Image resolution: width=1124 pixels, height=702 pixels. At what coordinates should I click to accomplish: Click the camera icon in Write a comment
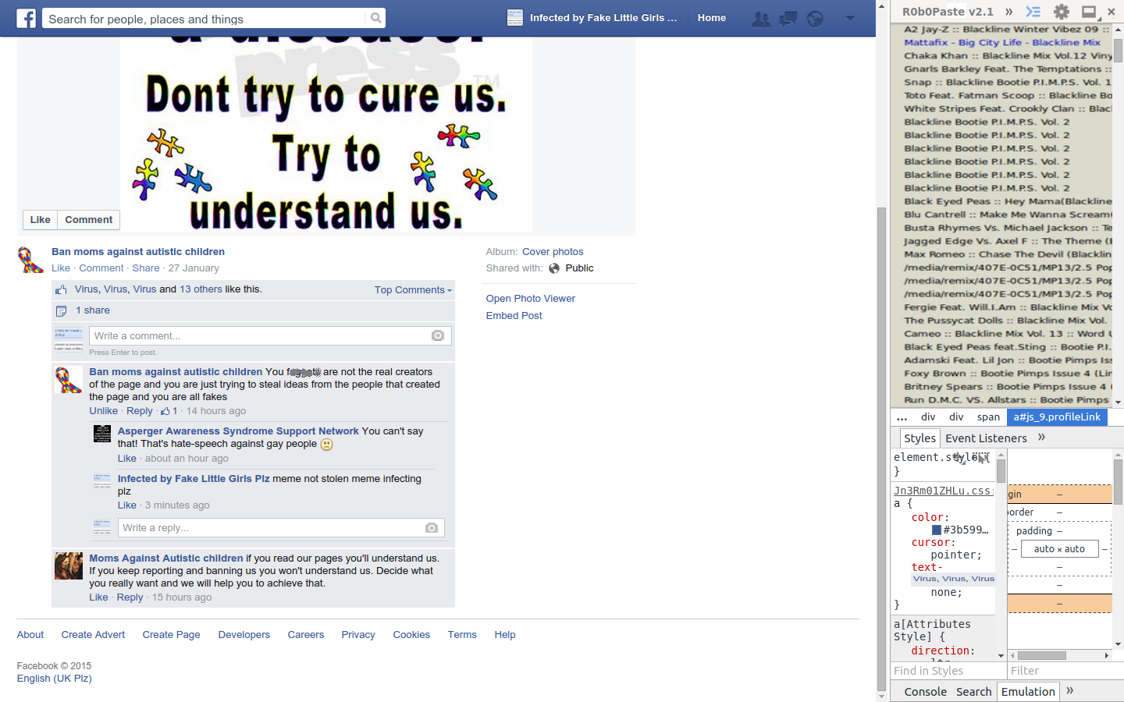click(x=438, y=335)
